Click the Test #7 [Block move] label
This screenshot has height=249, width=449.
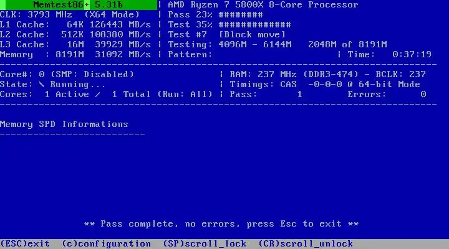(x=227, y=35)
